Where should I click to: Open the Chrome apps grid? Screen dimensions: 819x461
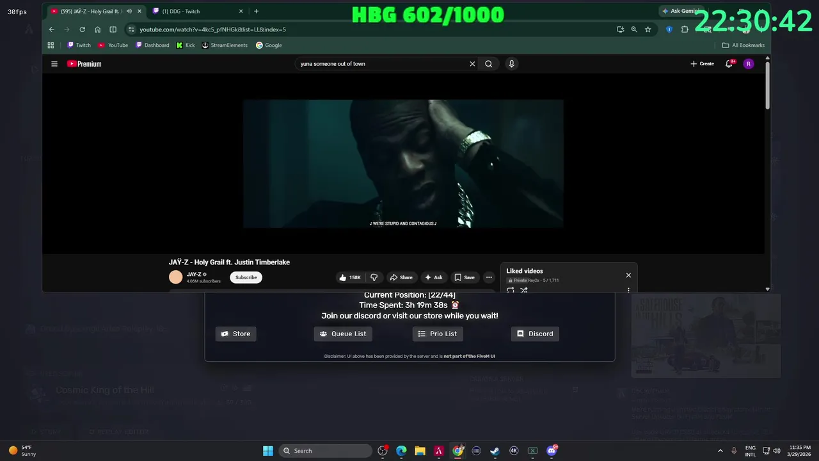(x=51, y=45)
